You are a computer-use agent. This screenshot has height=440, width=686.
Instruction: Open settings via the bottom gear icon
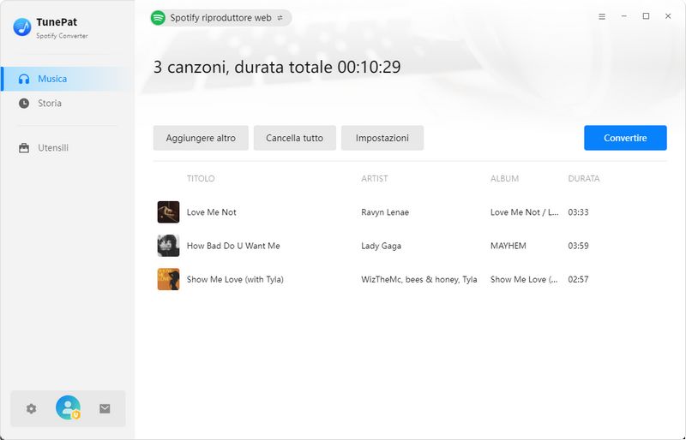pos(31,409)
